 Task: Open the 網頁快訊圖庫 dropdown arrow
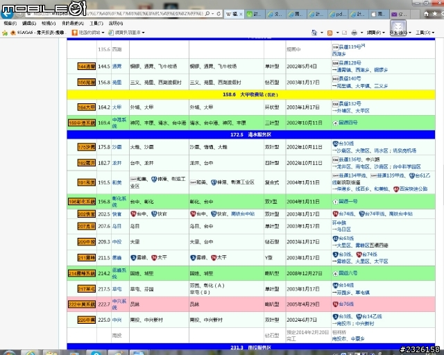click(144, 33)
